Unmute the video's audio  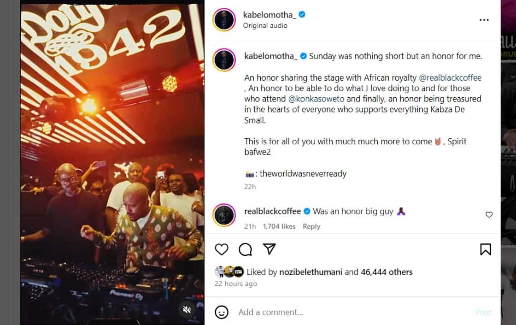pos(187,310)
